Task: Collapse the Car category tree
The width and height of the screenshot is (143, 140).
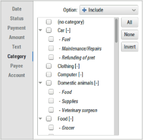Action: point(40,30)
